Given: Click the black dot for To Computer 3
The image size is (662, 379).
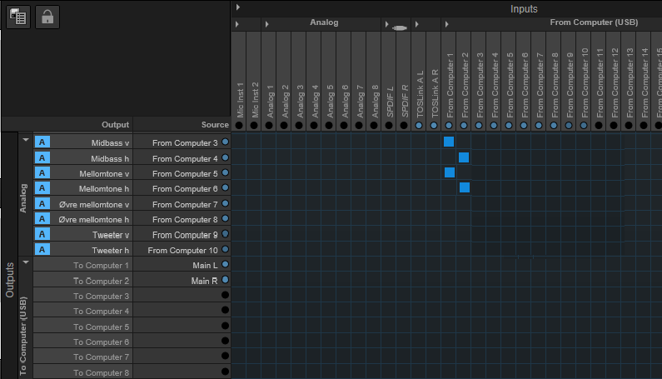Looking at the screenshot, I should (225, 296).
